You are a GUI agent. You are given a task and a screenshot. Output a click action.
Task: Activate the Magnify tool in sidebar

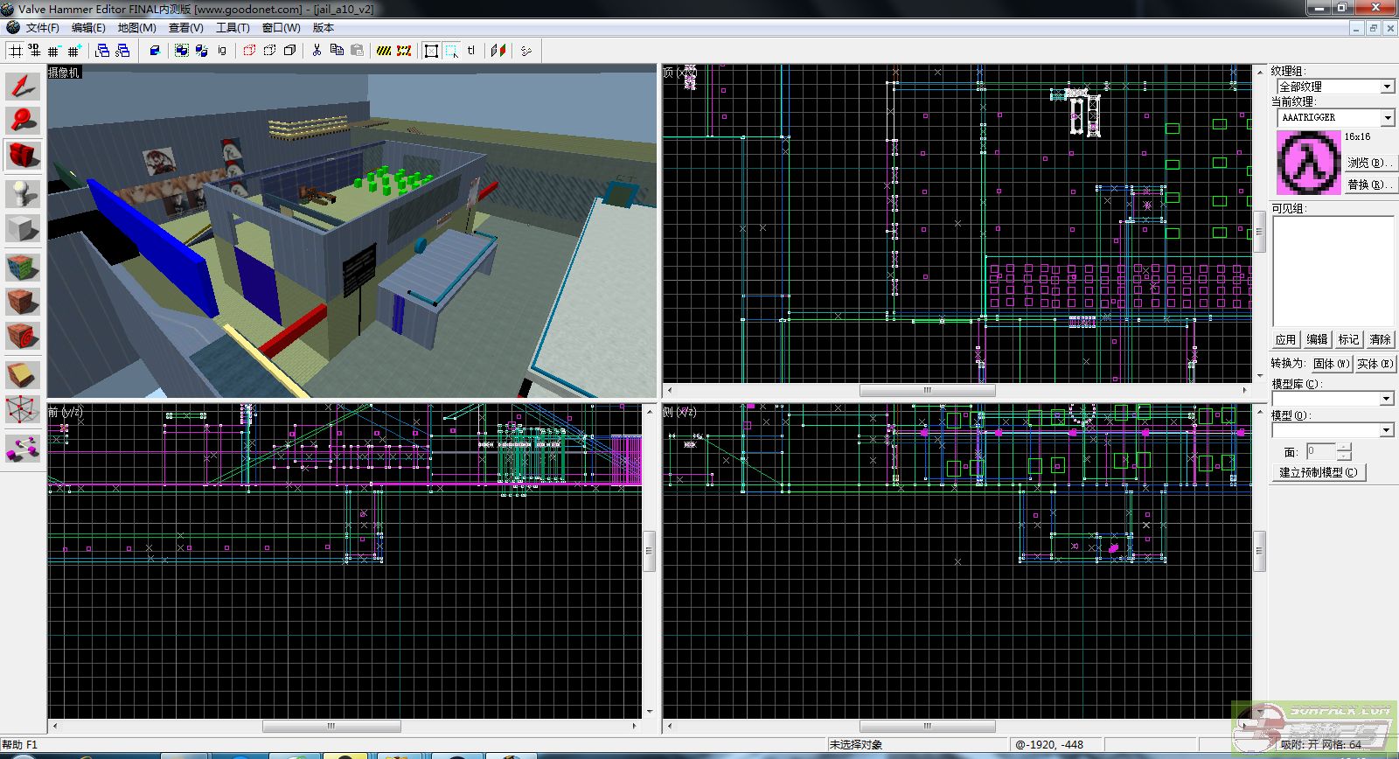coord(23,121)
